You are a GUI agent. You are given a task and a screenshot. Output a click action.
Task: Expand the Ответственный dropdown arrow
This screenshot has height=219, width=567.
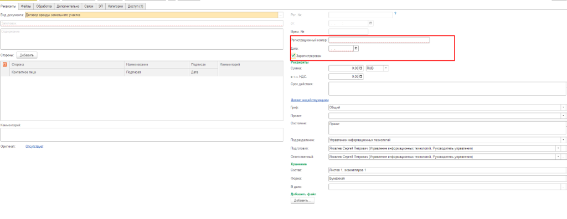click(558, 157)
